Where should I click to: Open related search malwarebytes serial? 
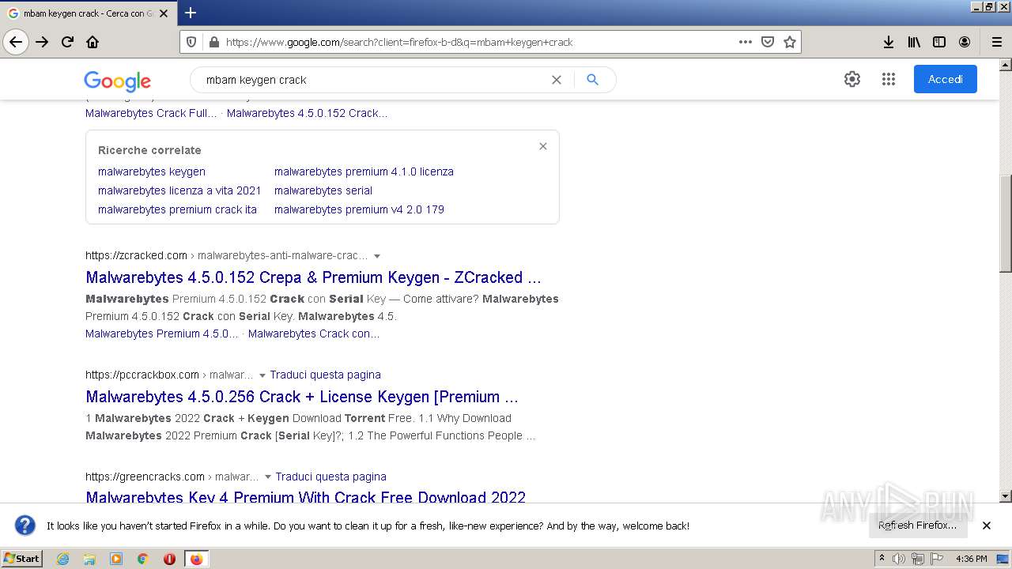click(323, 190)
